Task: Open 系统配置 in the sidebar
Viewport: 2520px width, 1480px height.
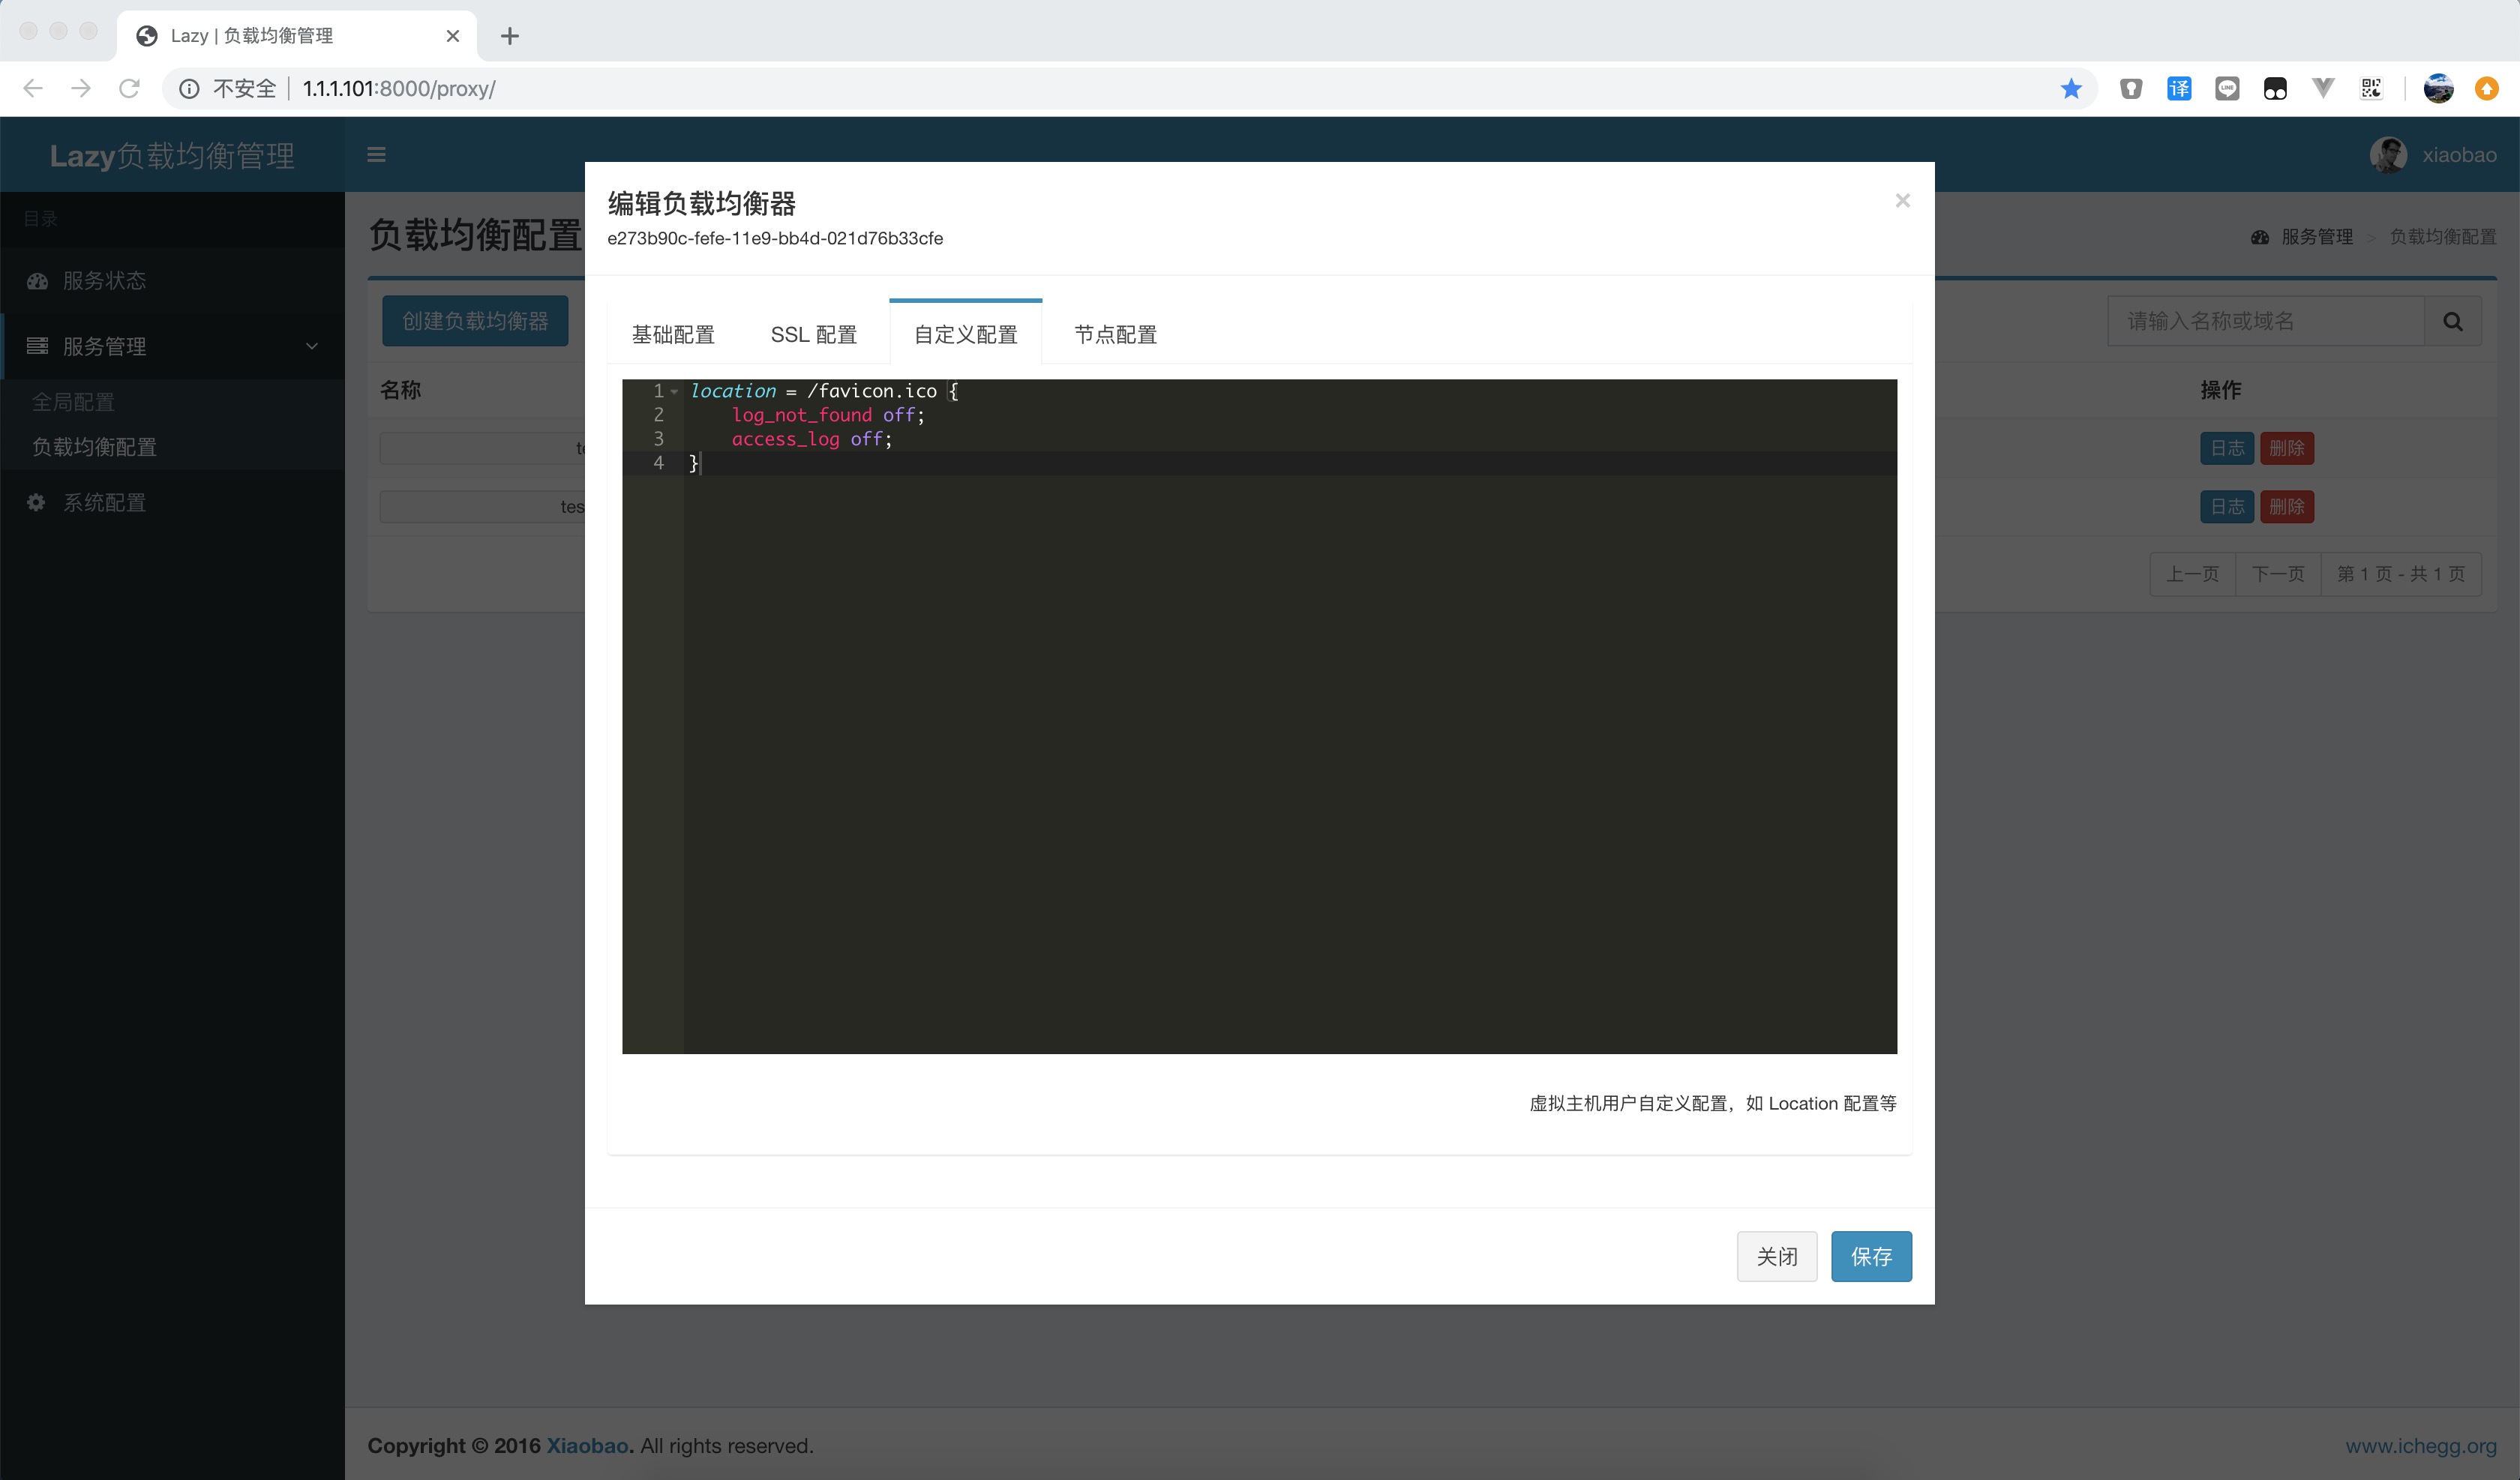Action: [104, 503]
